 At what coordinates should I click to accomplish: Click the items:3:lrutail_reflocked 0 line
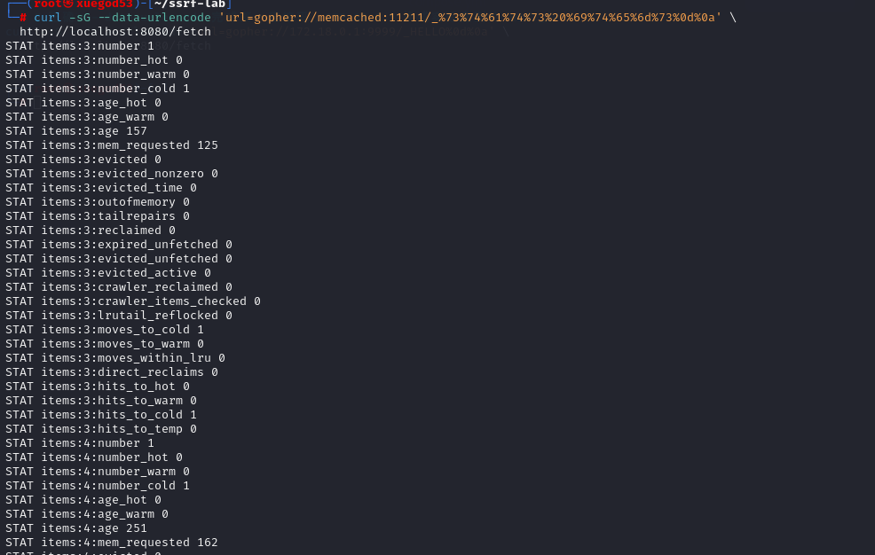(119, 316)
